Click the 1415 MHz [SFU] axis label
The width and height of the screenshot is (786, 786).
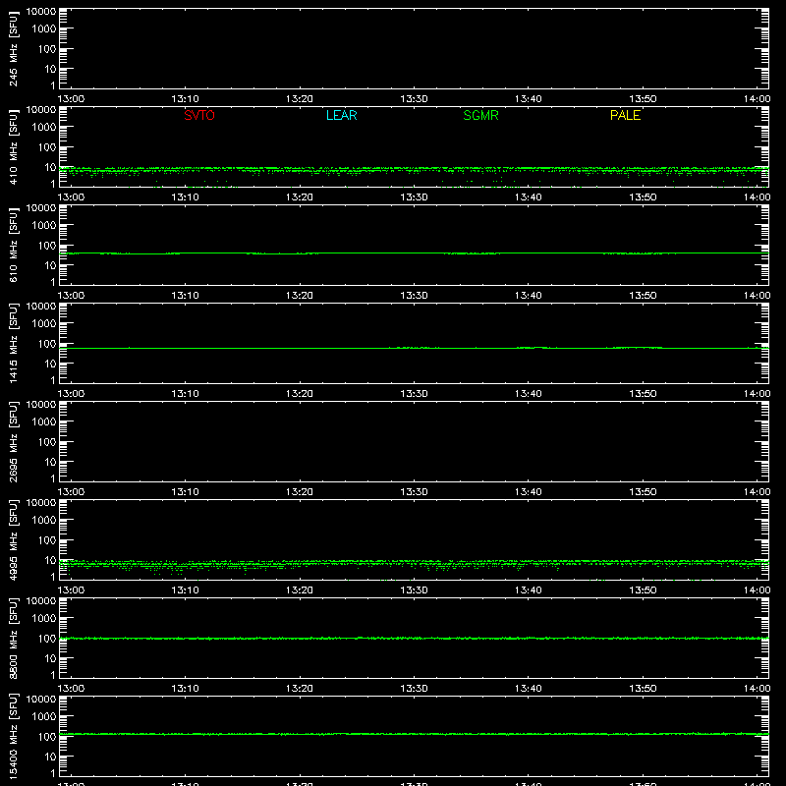(13, 343)
